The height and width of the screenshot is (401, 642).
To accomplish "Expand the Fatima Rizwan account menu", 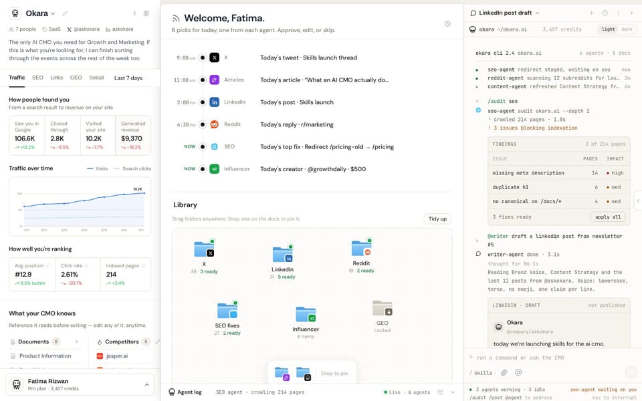I will 146,385.
